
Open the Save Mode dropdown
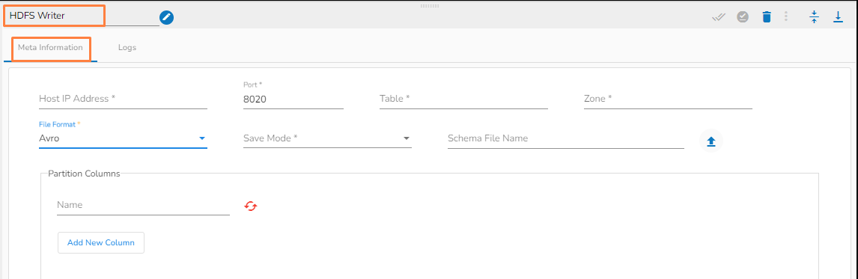(327, 138)
